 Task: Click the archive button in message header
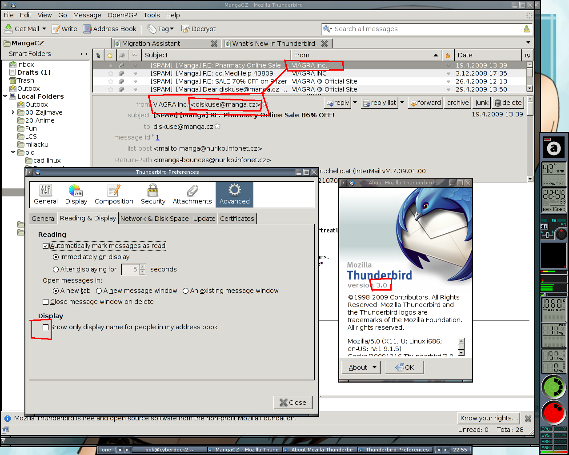pyautogui.click(x=458, y=103)
